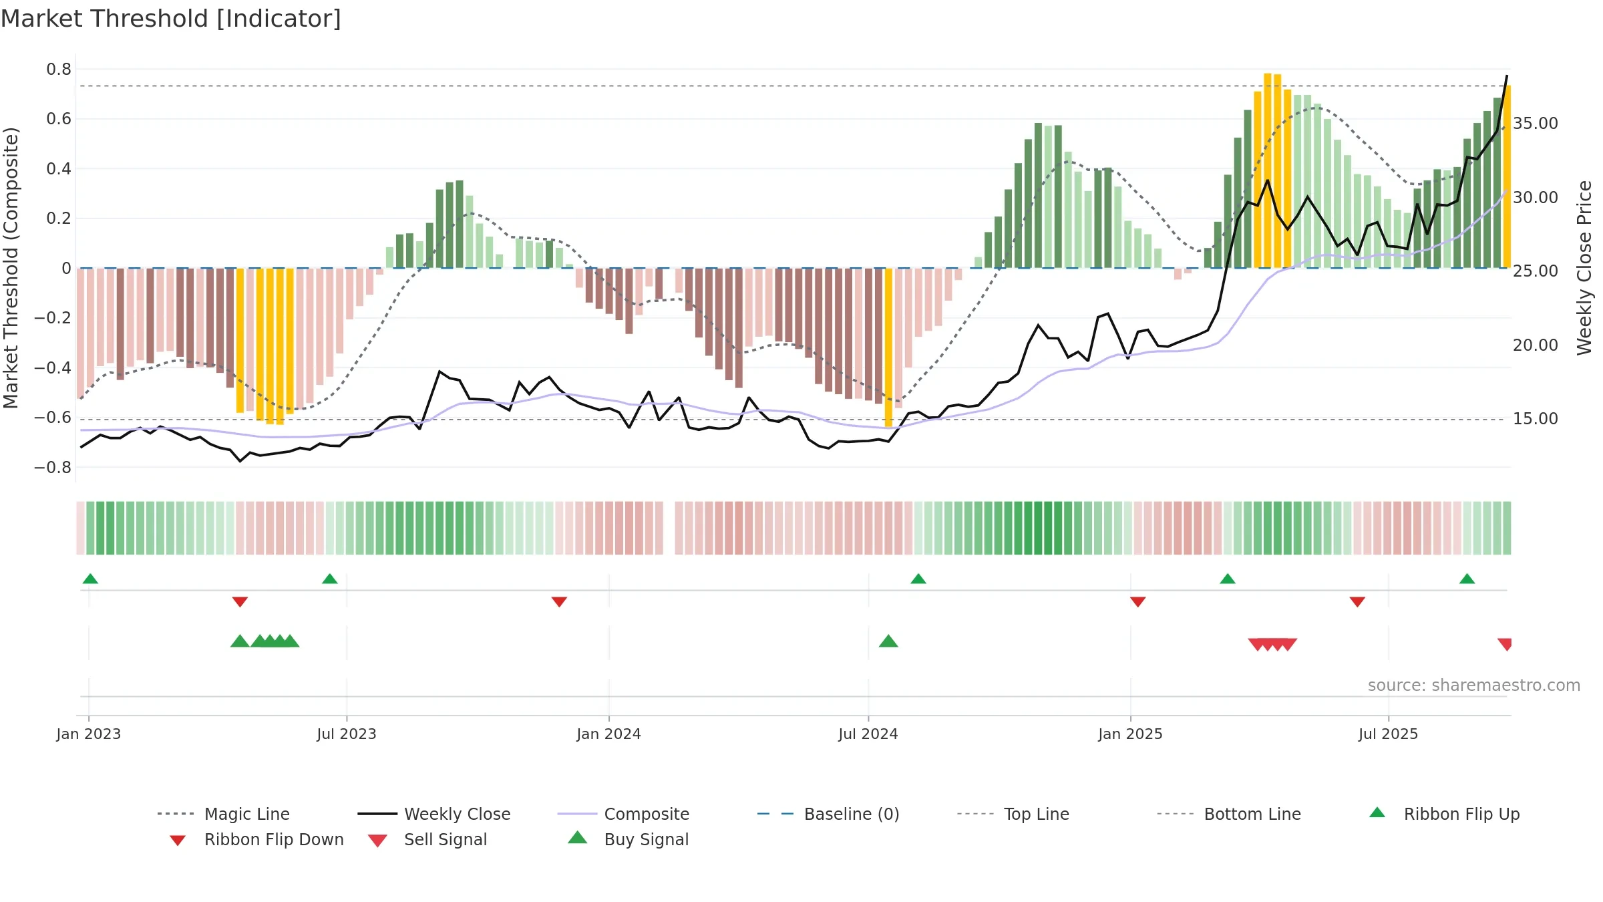
Task: Click the Market Threshold (Composite) axis title
Action: pos(11,268)
